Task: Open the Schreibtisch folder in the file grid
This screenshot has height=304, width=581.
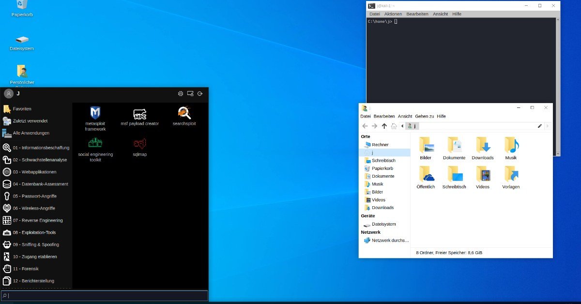Action: [454, 177]
